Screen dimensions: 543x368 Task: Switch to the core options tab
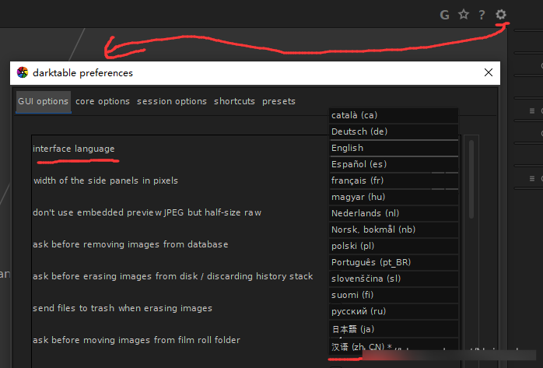pyautogui.click(x=103, y=101)
